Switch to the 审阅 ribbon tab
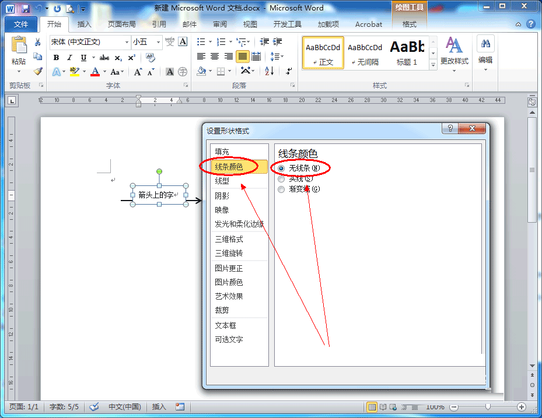 click(219, 24)
